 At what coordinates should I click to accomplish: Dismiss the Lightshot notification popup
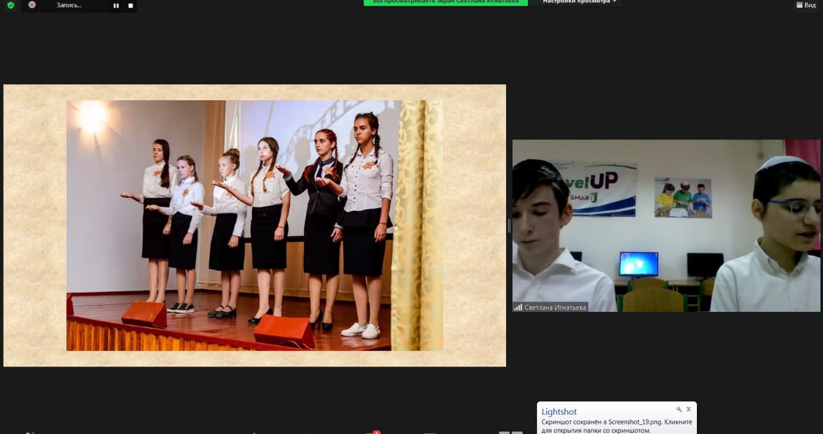coord(689,410)
